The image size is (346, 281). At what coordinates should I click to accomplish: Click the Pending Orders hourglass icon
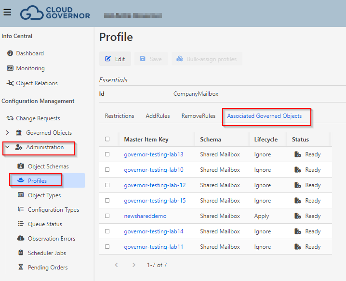coord(21,267)
